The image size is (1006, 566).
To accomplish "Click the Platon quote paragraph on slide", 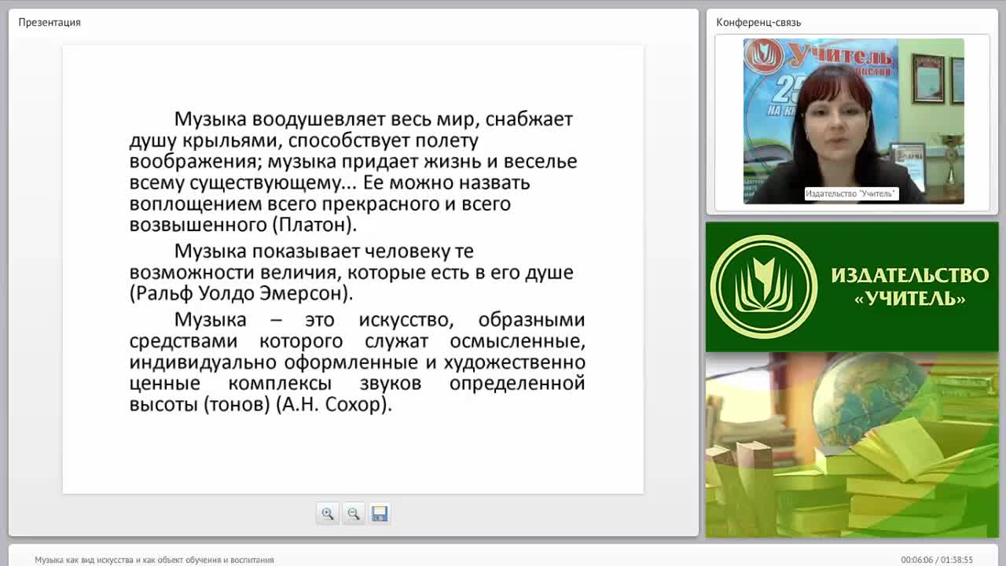I will [354, 171].
